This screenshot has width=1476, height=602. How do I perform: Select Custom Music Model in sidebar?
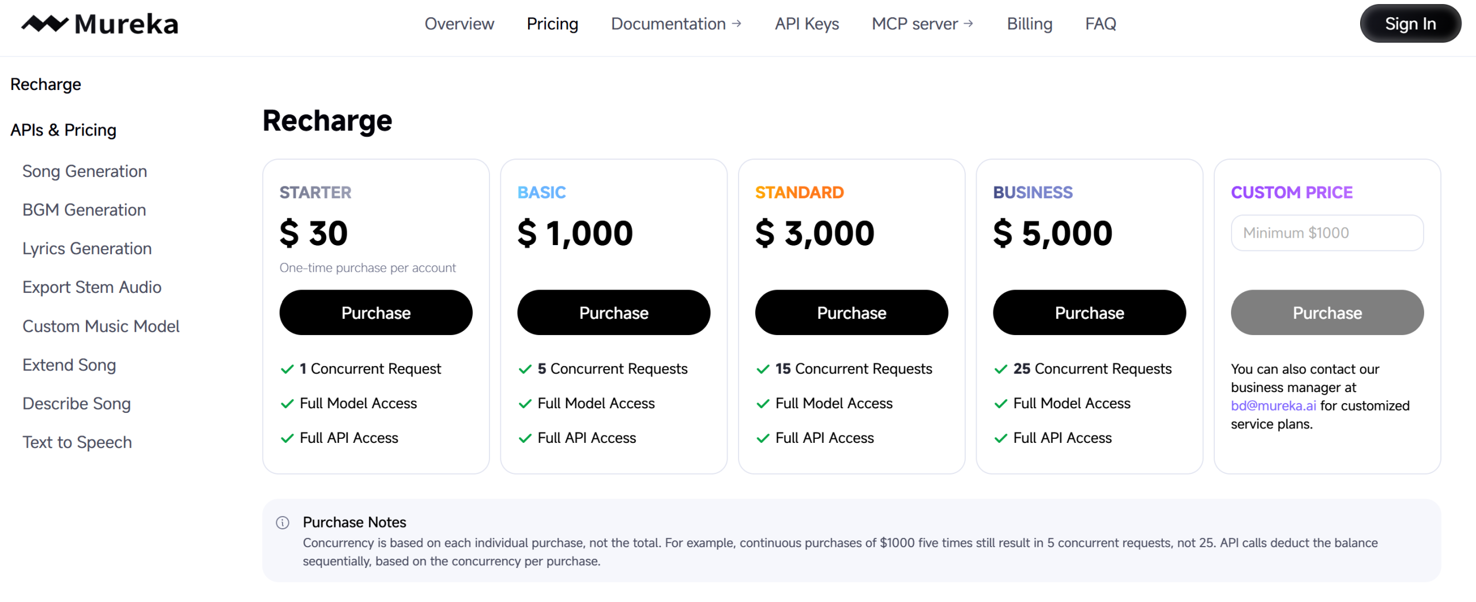(x=101, y=326)
